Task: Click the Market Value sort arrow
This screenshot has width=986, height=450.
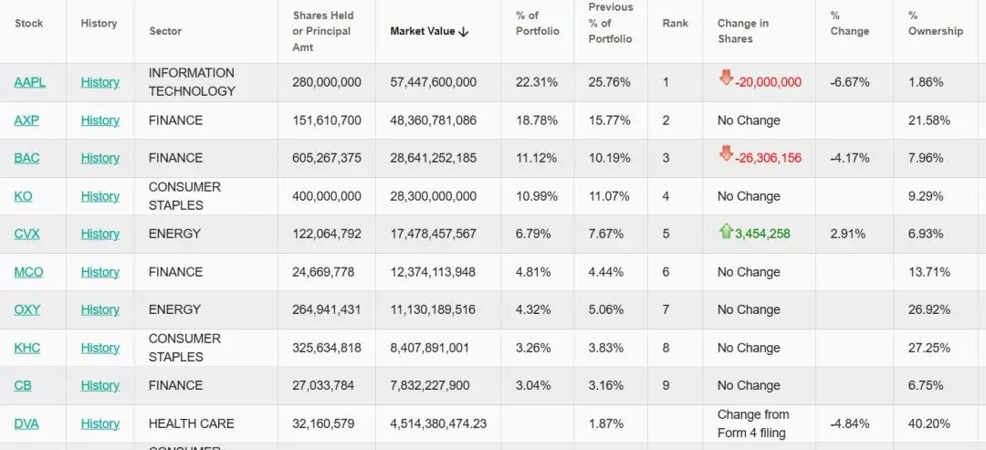Action: [464, 32]
